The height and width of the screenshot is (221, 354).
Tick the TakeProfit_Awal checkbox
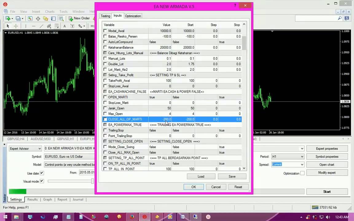[x=105, y=80]
